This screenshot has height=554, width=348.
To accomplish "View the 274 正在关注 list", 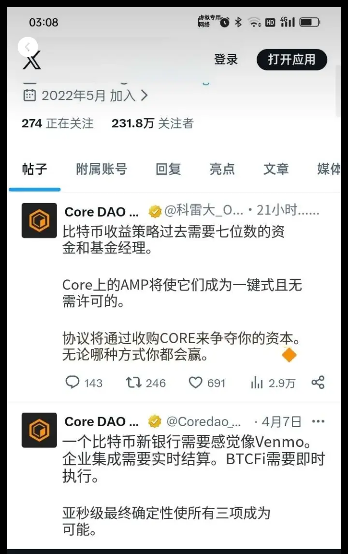I will (58, 124).
